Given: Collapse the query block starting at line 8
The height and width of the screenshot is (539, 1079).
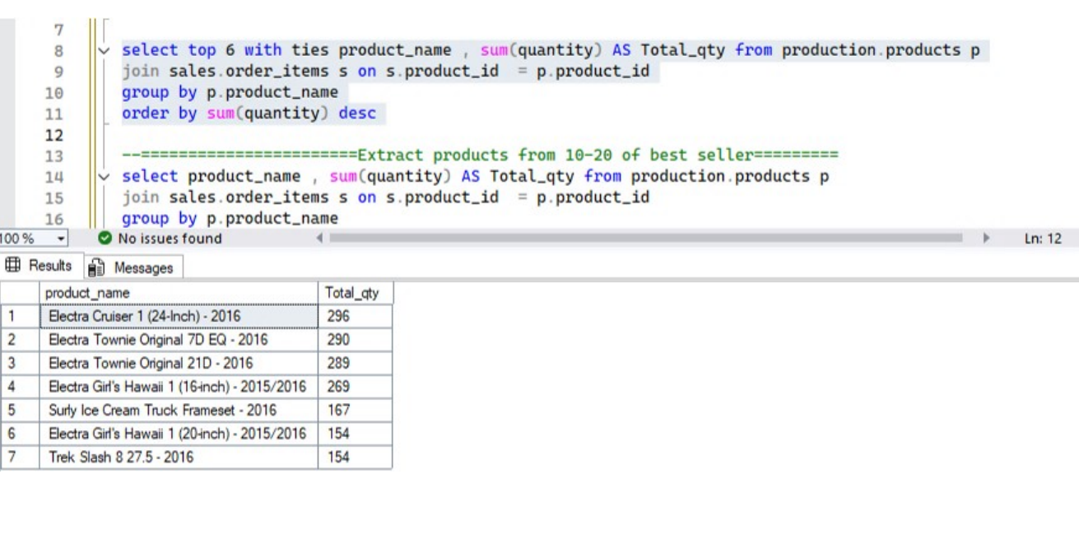Looking at the screenshot, I should 104,51.
